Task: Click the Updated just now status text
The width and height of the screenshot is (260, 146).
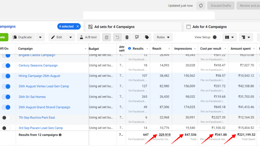Action: [181, 6]
